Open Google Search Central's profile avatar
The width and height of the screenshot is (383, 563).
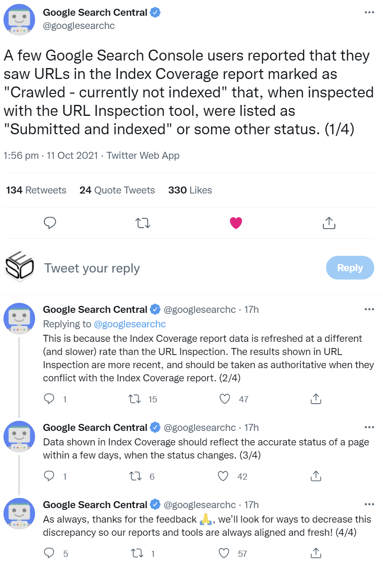[19, 19]
